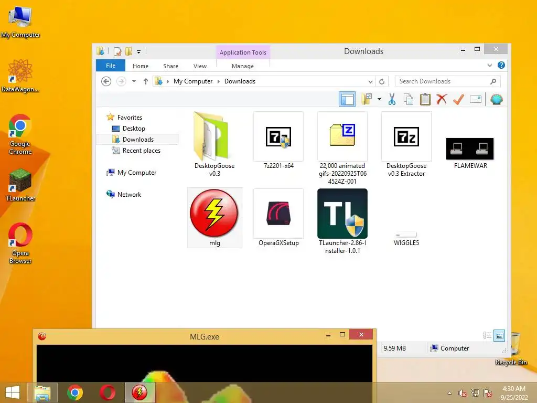Click the orange checkmark Properties icon
The width and height of the screenshot is (537, 403).
pos(458,99)
